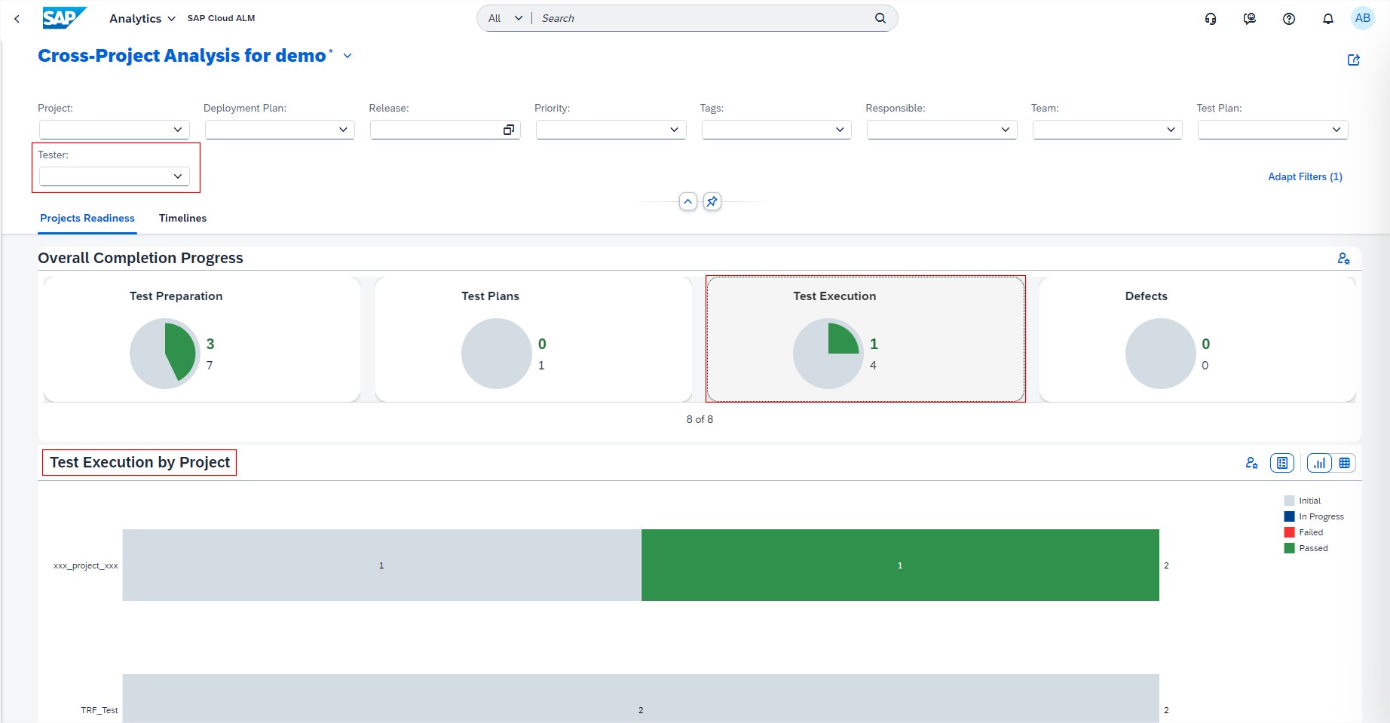Viewport: 1390px width, 723px height.
Task: Switch to bar chart view
Action: click(1319, 463)
